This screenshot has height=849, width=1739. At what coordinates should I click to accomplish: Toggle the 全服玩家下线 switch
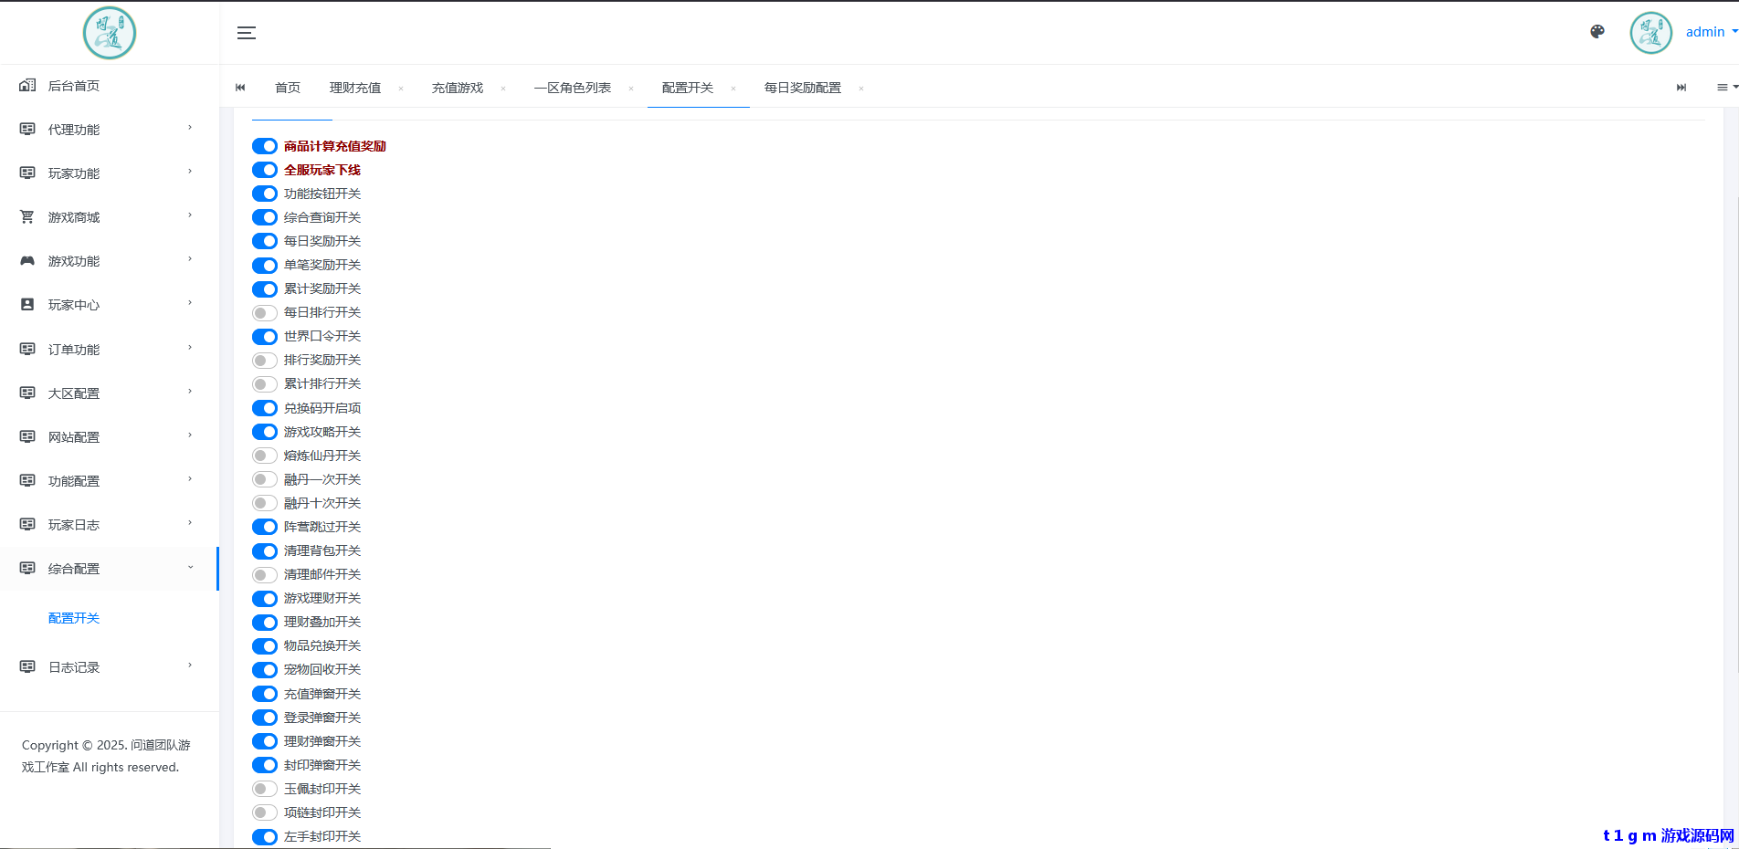coord(264,170)
